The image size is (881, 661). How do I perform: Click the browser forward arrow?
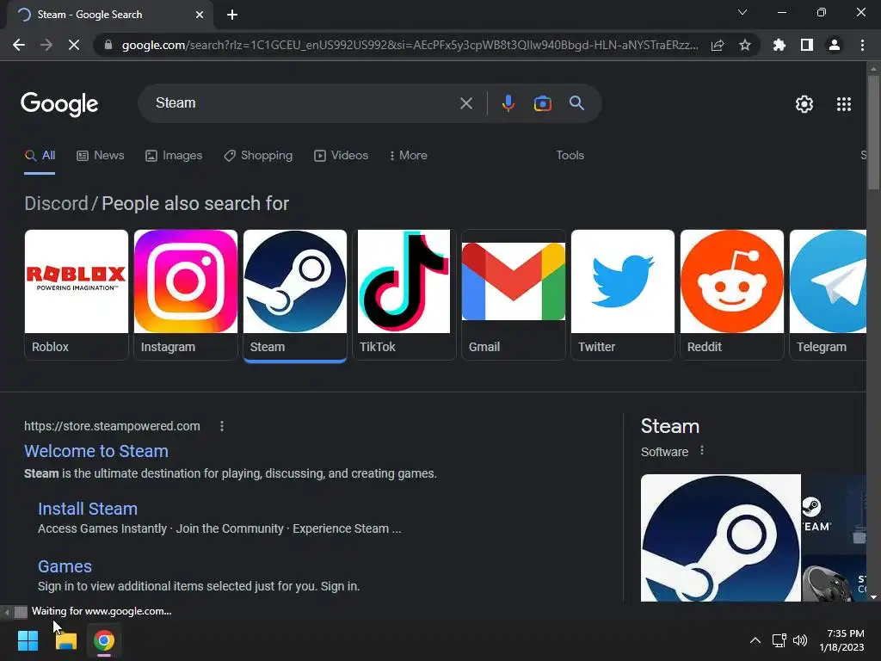pyautogui.click(x=46, y=45)
